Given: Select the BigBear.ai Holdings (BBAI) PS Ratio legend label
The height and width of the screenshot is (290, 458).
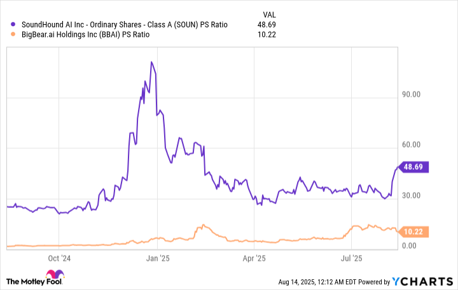Looking at the screenshot, I should pos(85,35).
